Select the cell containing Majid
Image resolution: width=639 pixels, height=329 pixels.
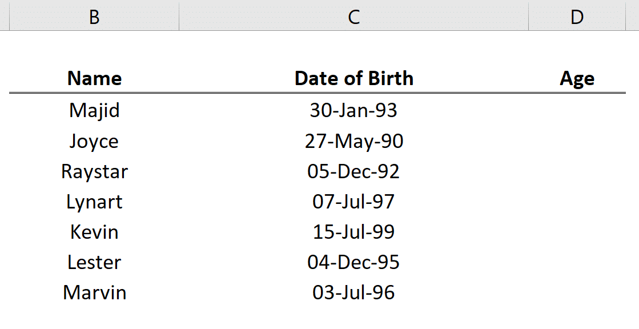[x=94, y=110]
